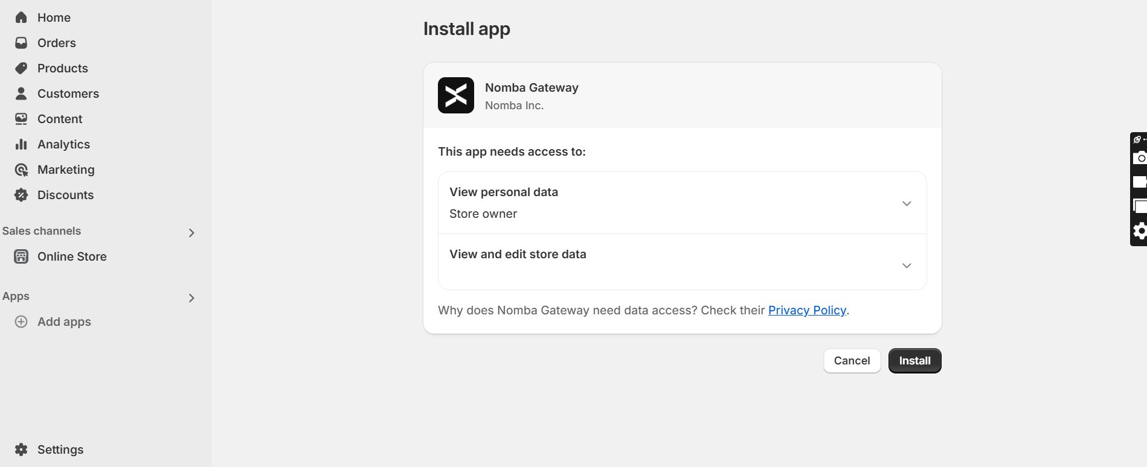Image resolution: width=1147 pixels, height=467 pixels.
Task: Select the Discounts percent badge icon
Action: tap(21, 195)
